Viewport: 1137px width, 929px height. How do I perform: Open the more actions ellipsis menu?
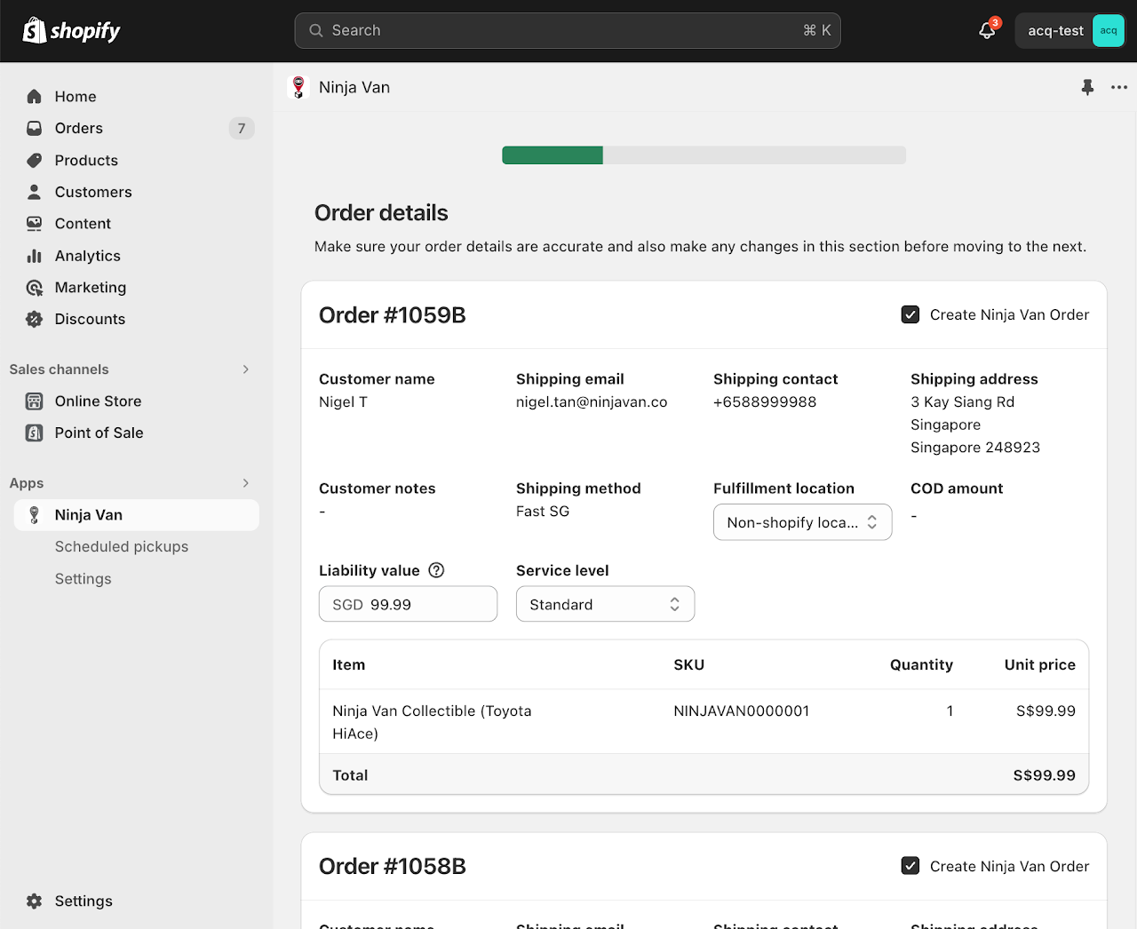[1118, 87]
